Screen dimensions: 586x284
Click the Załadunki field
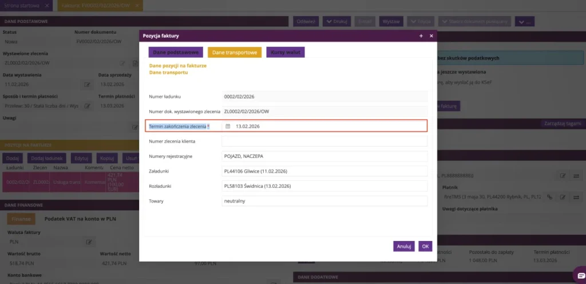click(x=324, y=171)
